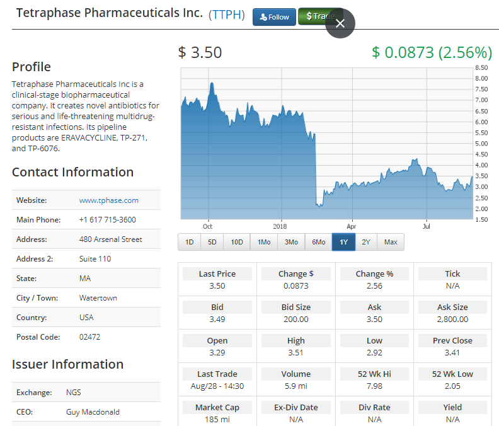Select the 10D chart range

tap(237, 242)
